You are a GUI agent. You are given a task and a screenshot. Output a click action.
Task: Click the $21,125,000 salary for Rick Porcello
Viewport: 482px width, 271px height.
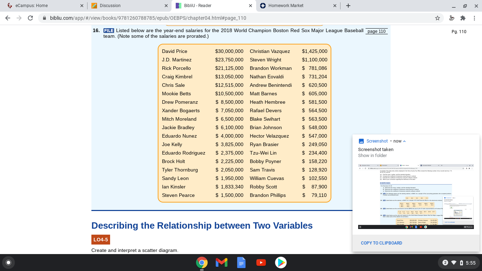[x=229, y=68]
